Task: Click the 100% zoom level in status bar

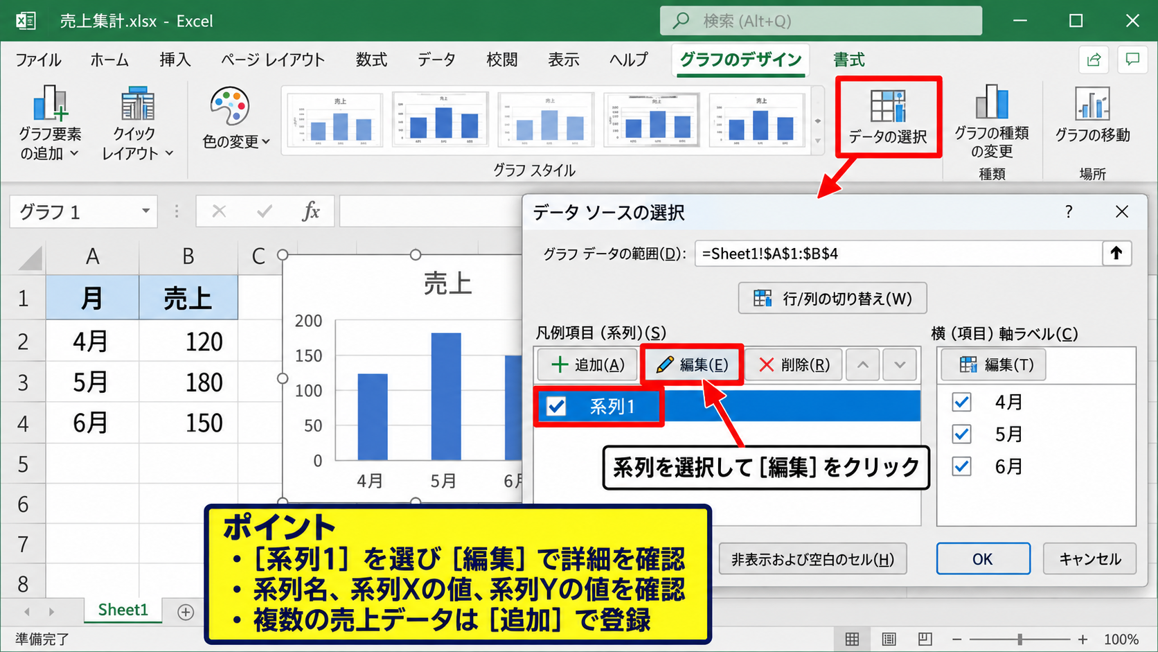Action: click(1121, 639)
